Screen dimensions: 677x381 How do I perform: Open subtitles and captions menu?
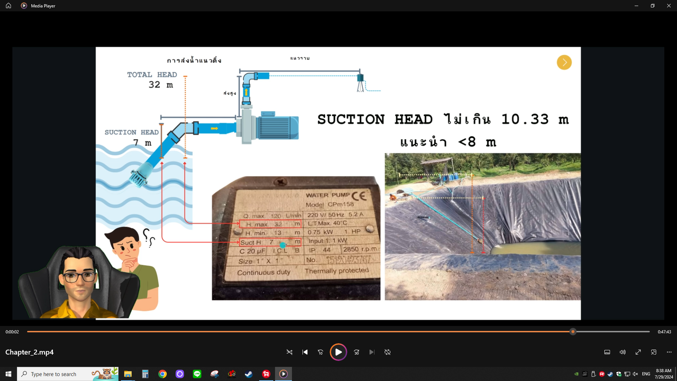click(x=607, y=352)
